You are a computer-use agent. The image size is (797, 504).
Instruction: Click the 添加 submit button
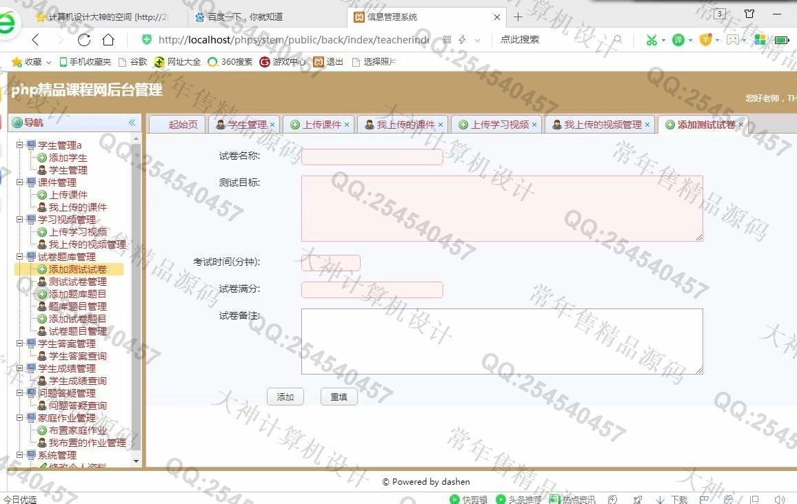coord(285,397)
